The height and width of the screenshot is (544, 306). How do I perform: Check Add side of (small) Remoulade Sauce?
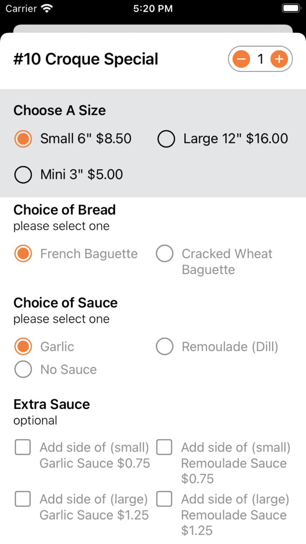click(164, 447)
